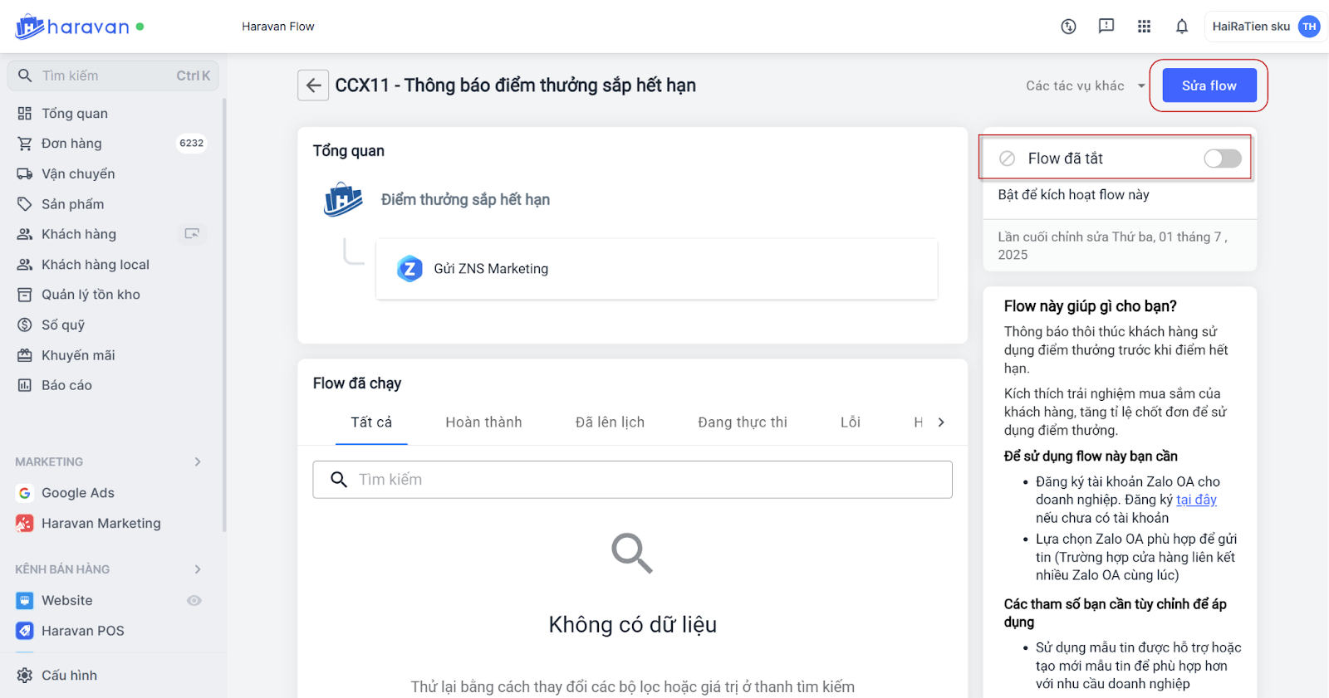Expand the MARKETING section chevron
The image size is (1329, 698).
tap(198, 461)
